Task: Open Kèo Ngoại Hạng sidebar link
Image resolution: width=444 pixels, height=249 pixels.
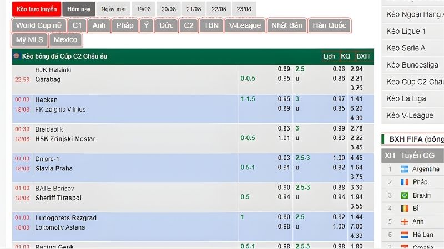Action: click(413, 14)
